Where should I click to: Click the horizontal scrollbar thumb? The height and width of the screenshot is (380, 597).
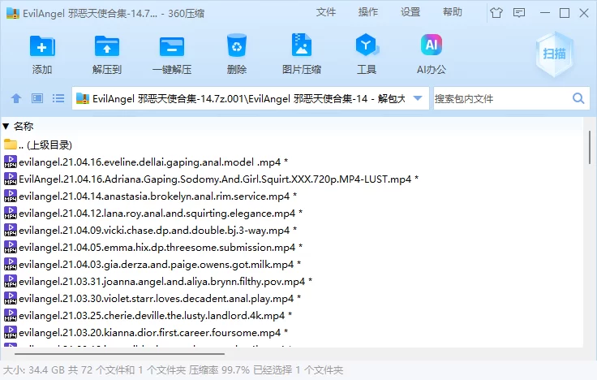point(119,354)
